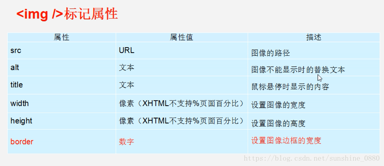Image resolution: width=384 pixels, height=166 pixels.
Task: Click '文本' in the title row
Action: pyautogui.click(x=127, y=85)
